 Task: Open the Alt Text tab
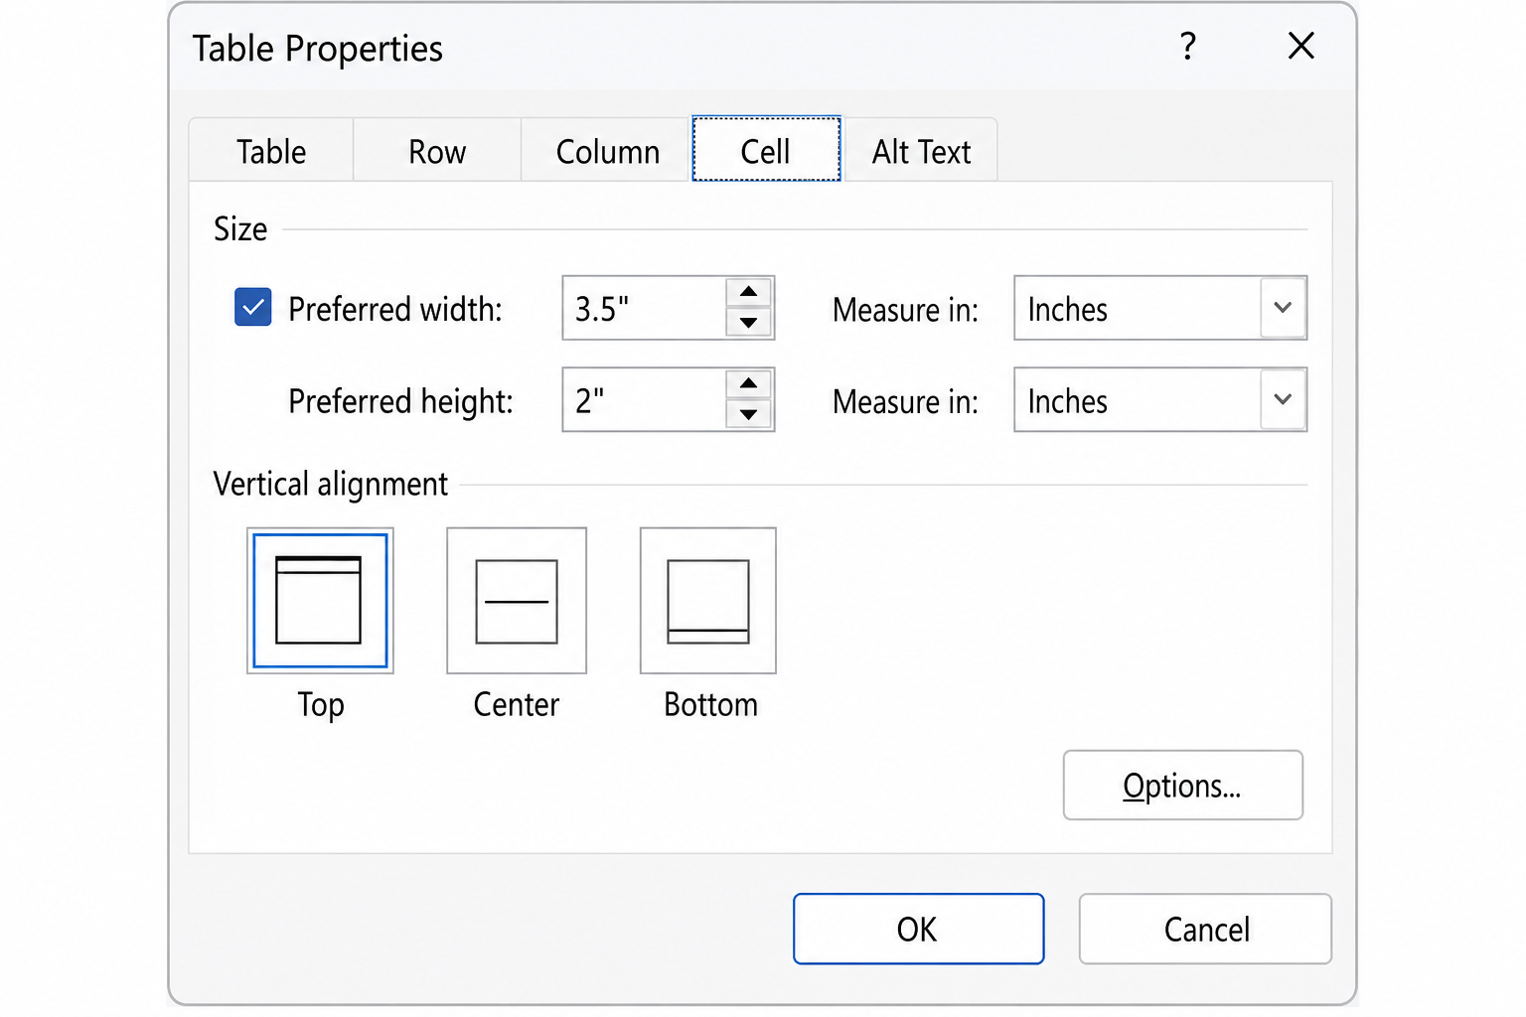click(x=921, y=151)
